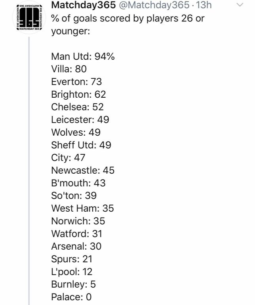Click the 'Villa: 80' line
The image size is (255, 305).
(x=69, y=69)
